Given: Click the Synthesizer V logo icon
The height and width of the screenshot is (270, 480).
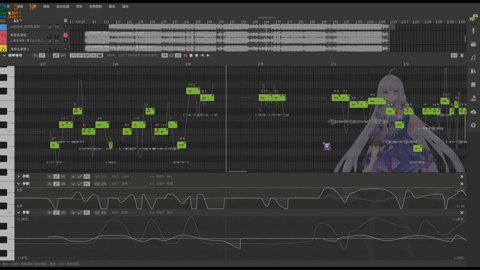Looking at the screenshot, I should coord(473,17).
